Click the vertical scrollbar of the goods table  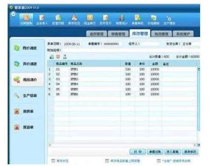[x=198, y=99]
